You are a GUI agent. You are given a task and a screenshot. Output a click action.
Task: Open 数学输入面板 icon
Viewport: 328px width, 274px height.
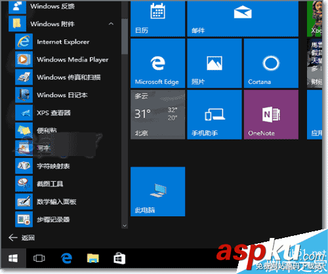coord(24,201)
